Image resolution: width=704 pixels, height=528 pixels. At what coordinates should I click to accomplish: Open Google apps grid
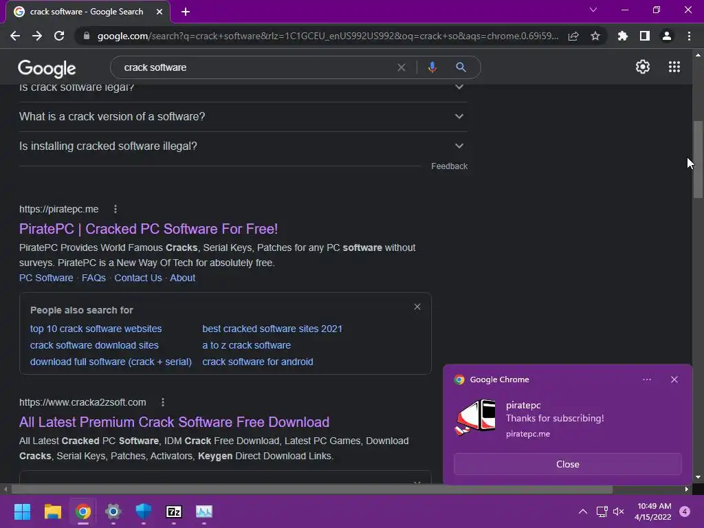(674, 67)
